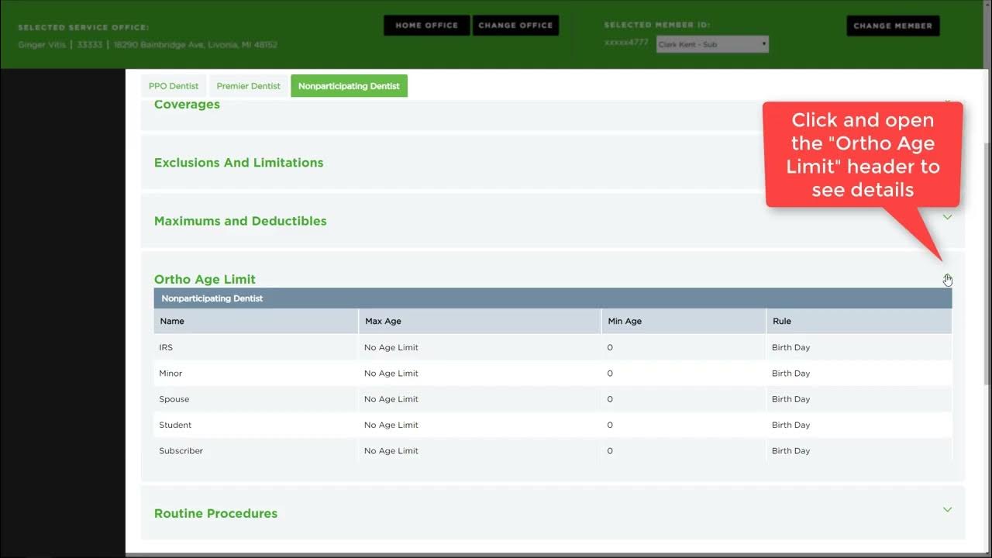992x558 pixels.
Task: Click the Rule value for Student
Action: (790, 425)
